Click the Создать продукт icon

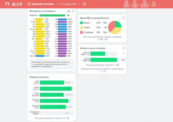(x=135, y=4)
